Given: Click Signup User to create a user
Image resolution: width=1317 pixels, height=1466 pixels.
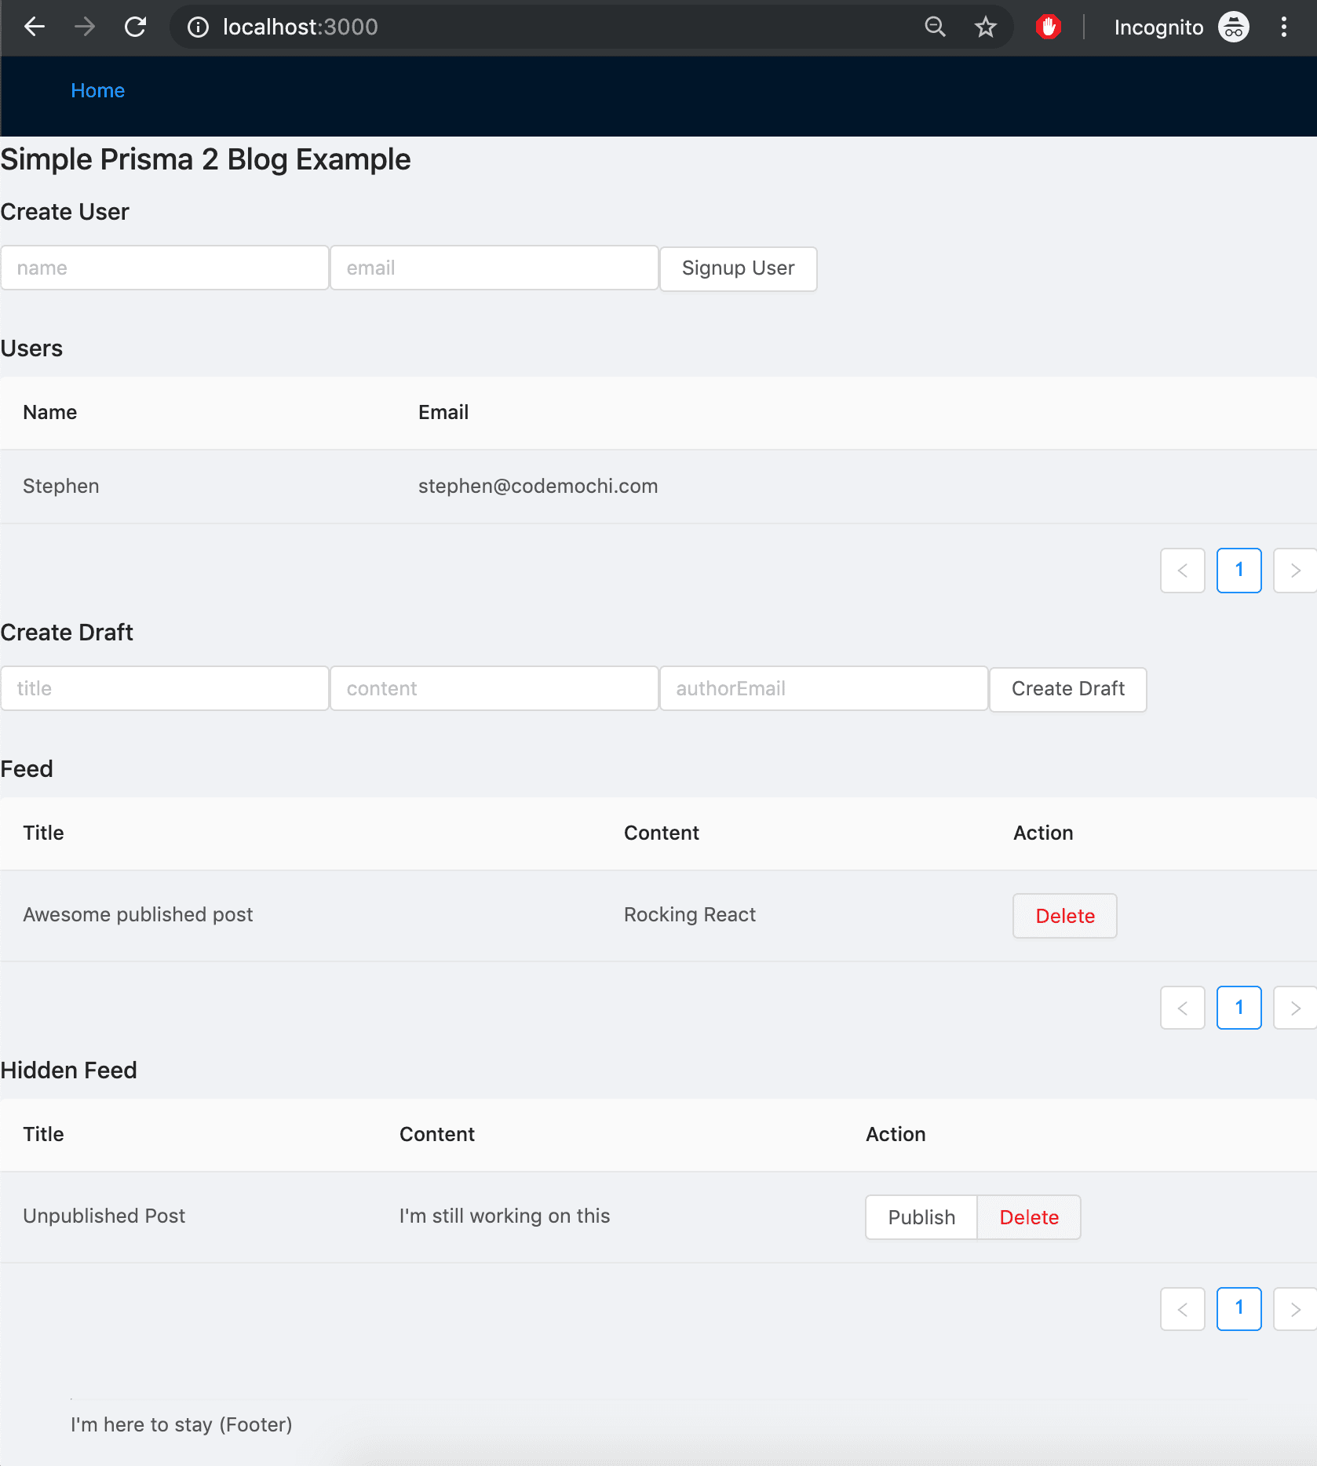Looking at the screenshot, I should [x=737, y=268].
